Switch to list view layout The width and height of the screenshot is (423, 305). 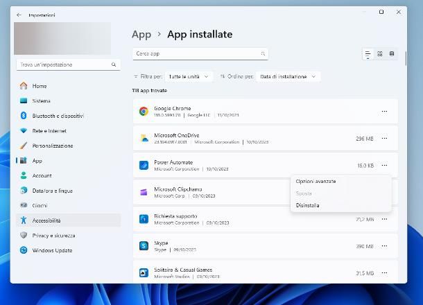click(368, 54)
